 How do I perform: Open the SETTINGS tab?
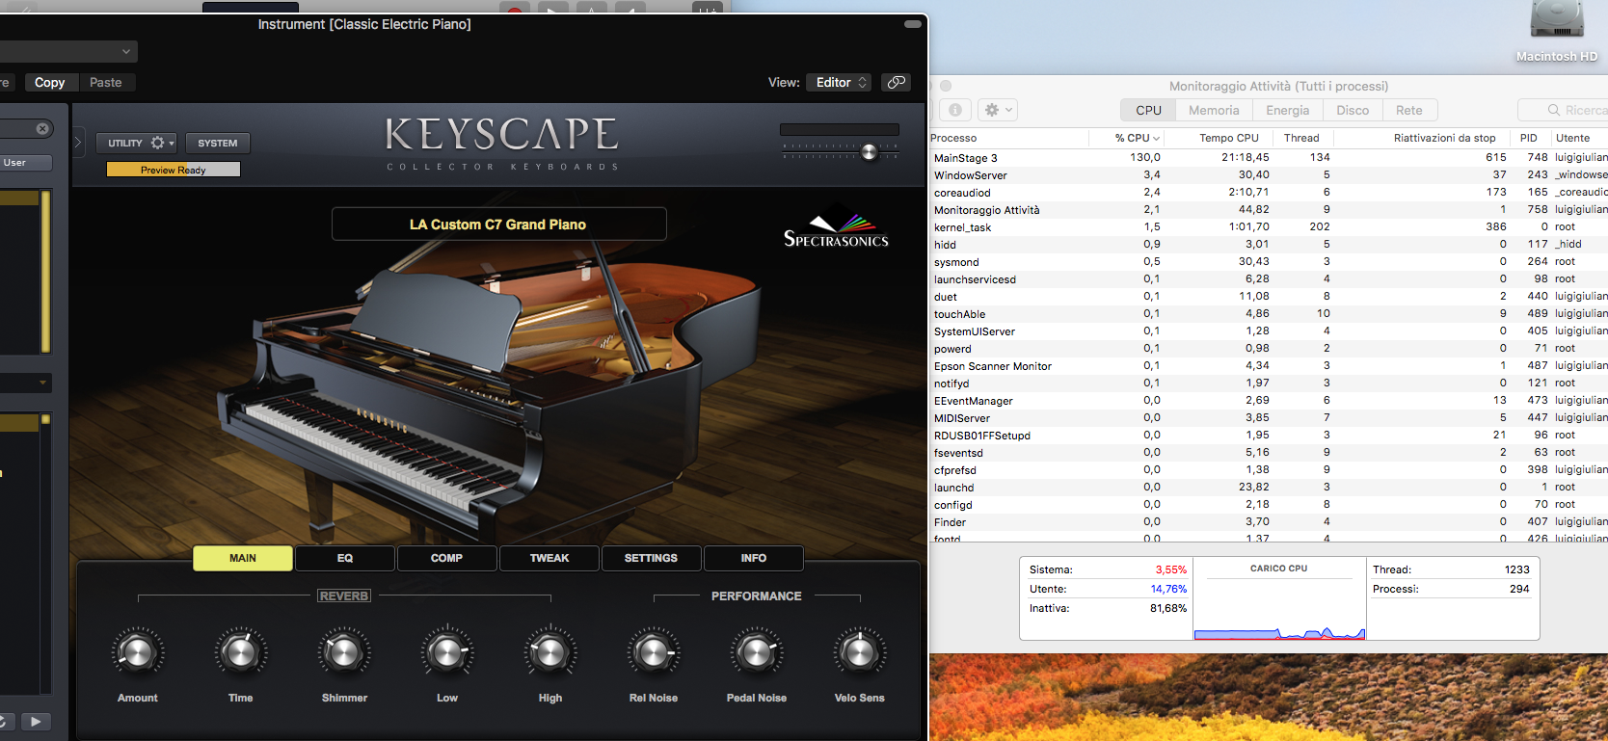tap(651, 558)
